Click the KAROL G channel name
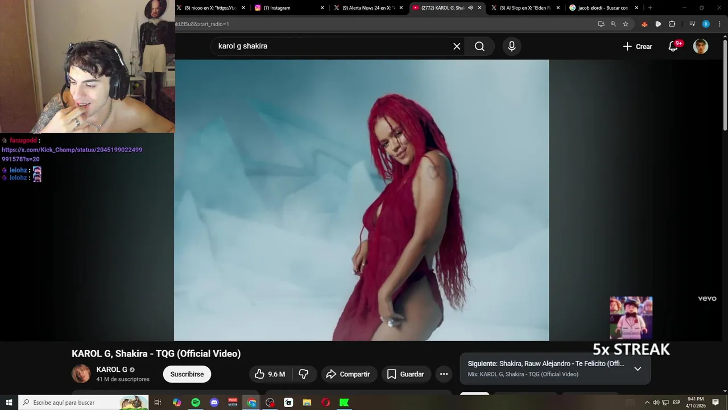This screenshot has width=728, height=410. pyautogui.click(x=111, y=370)
